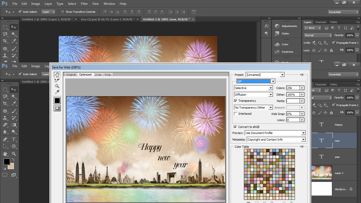The height and width of the screenshot is (203, 361).
Task: Select the Horizontal Type tool in the toolbox
Action: coord(14,139)
